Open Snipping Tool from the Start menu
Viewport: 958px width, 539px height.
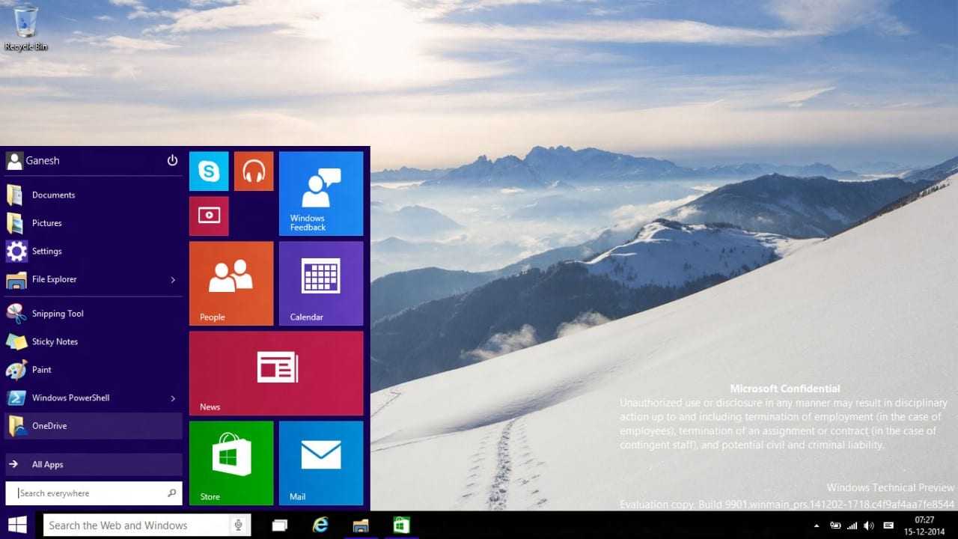[x=58, y=314]
